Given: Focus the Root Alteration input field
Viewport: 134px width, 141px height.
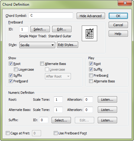Looking at the screenshot, I should point(88,100).
